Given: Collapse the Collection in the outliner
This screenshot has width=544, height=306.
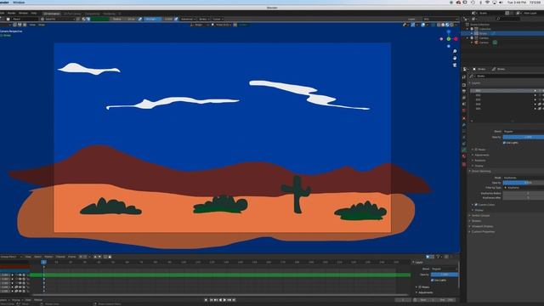Looking at the screenshot, I should coord(467,29).
